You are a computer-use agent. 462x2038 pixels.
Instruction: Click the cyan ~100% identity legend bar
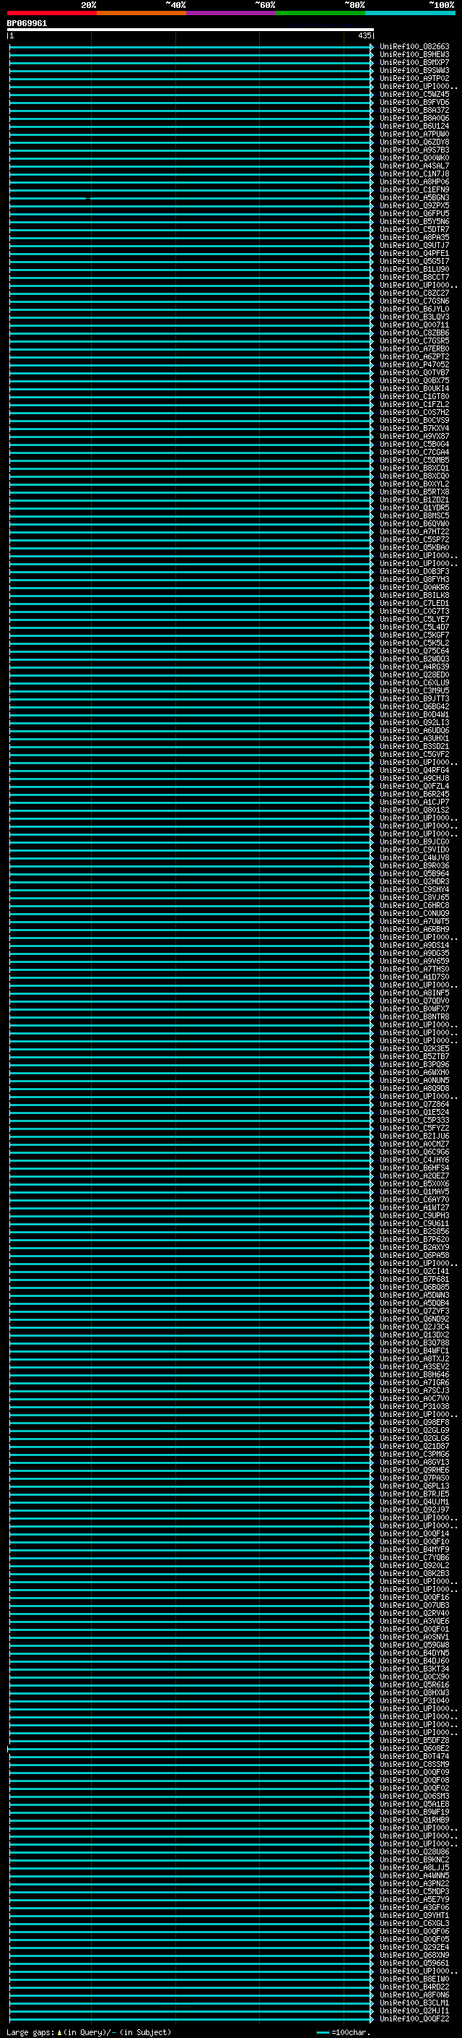coord(409,13)
